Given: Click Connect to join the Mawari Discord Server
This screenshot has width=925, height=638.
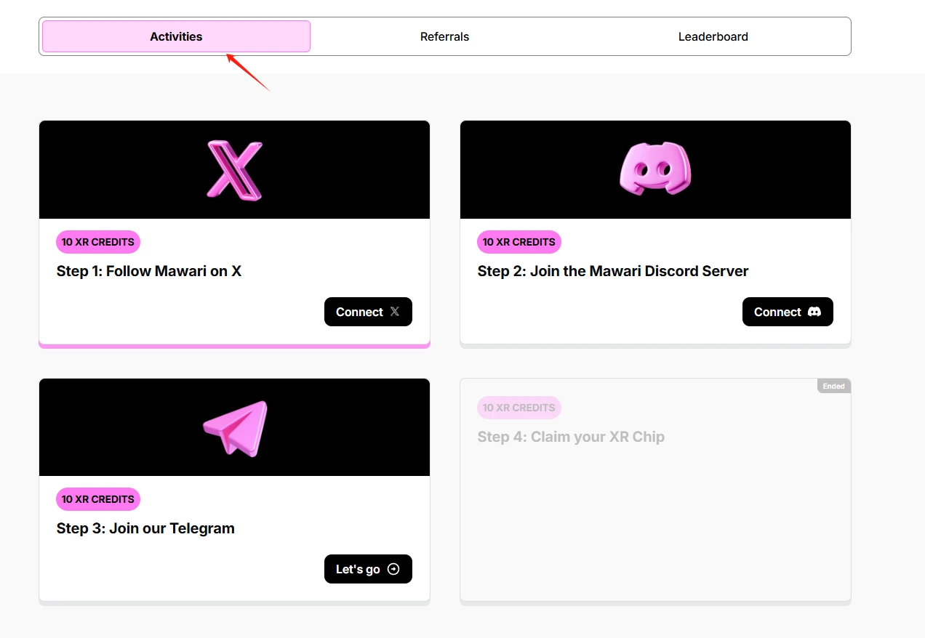Looking at the screenshot, I should 788,312.
